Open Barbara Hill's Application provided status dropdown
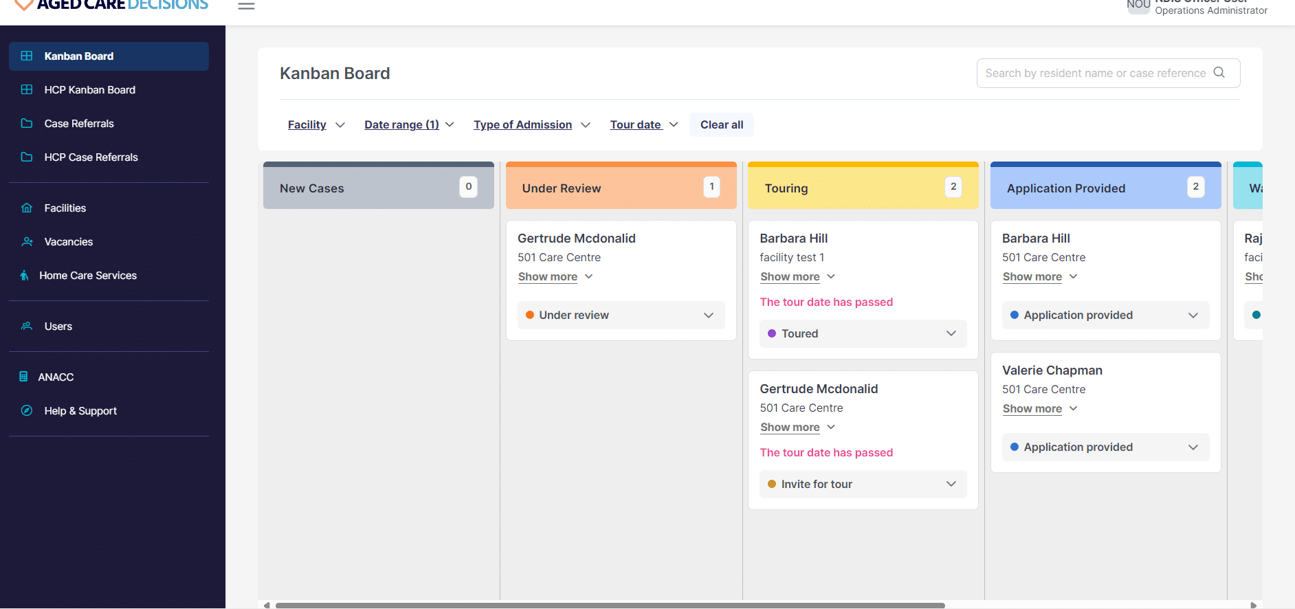 (1105, 315)
